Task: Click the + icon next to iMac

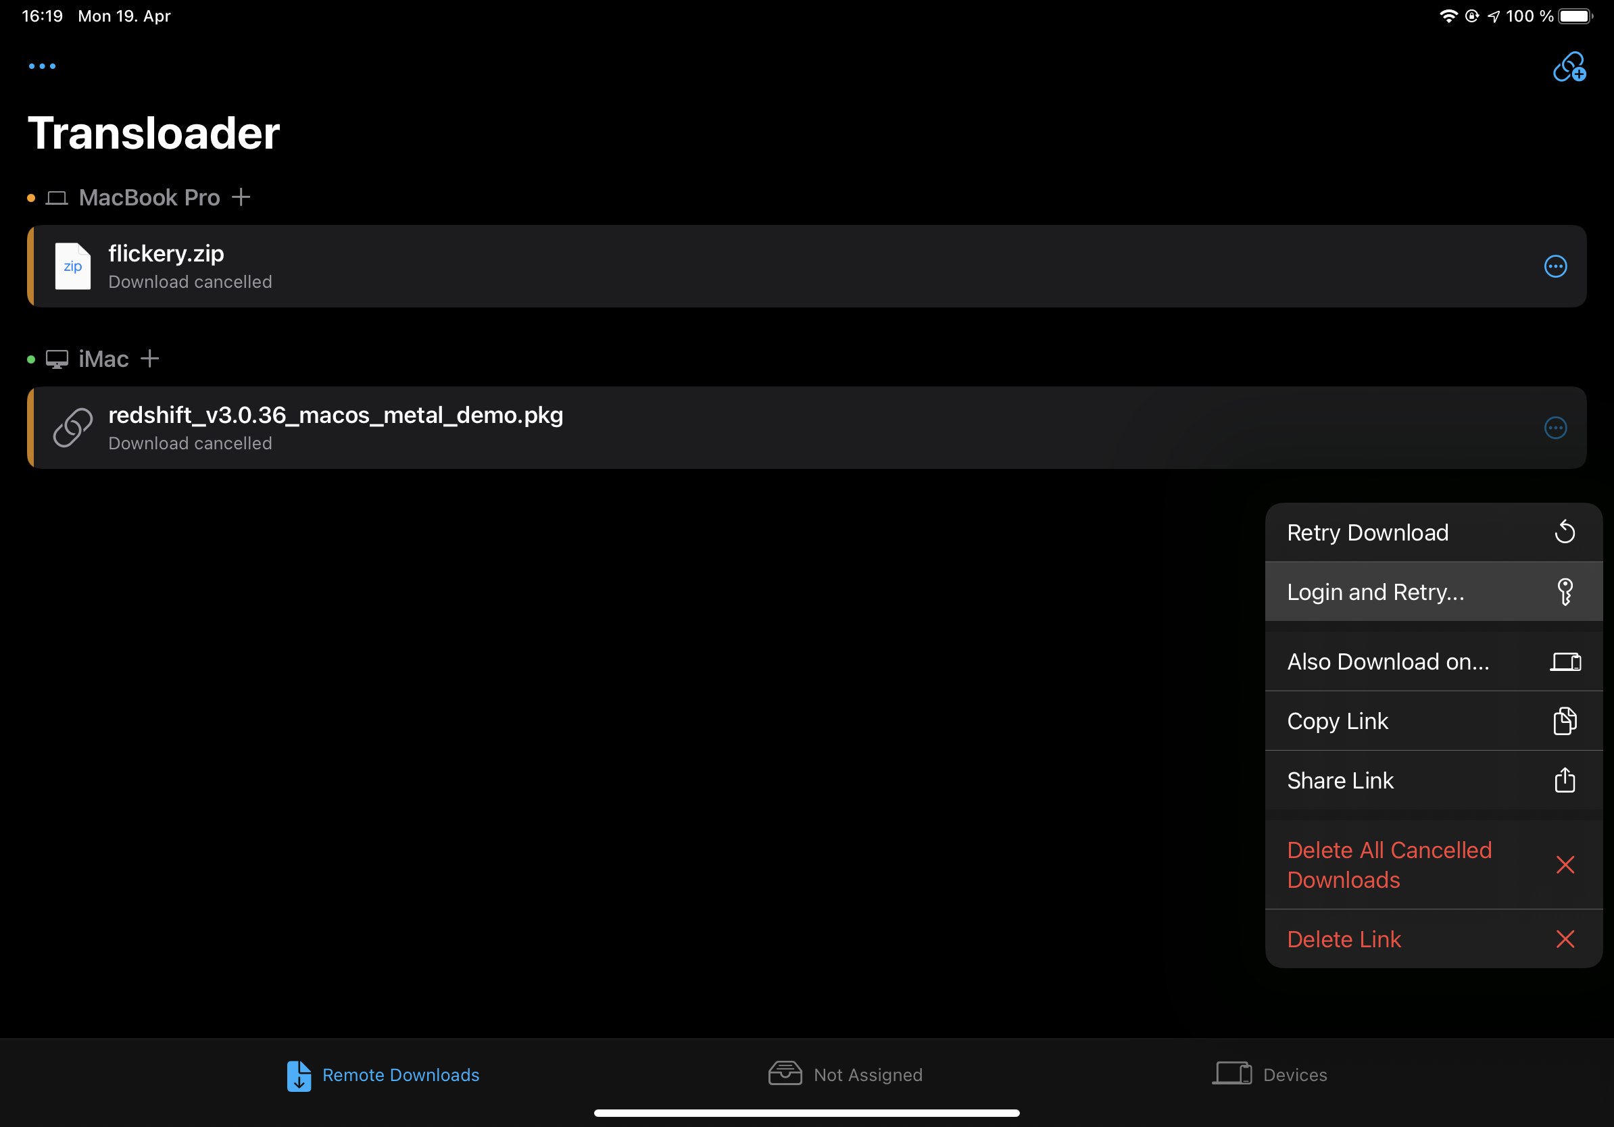Action: tap(151, 358)
